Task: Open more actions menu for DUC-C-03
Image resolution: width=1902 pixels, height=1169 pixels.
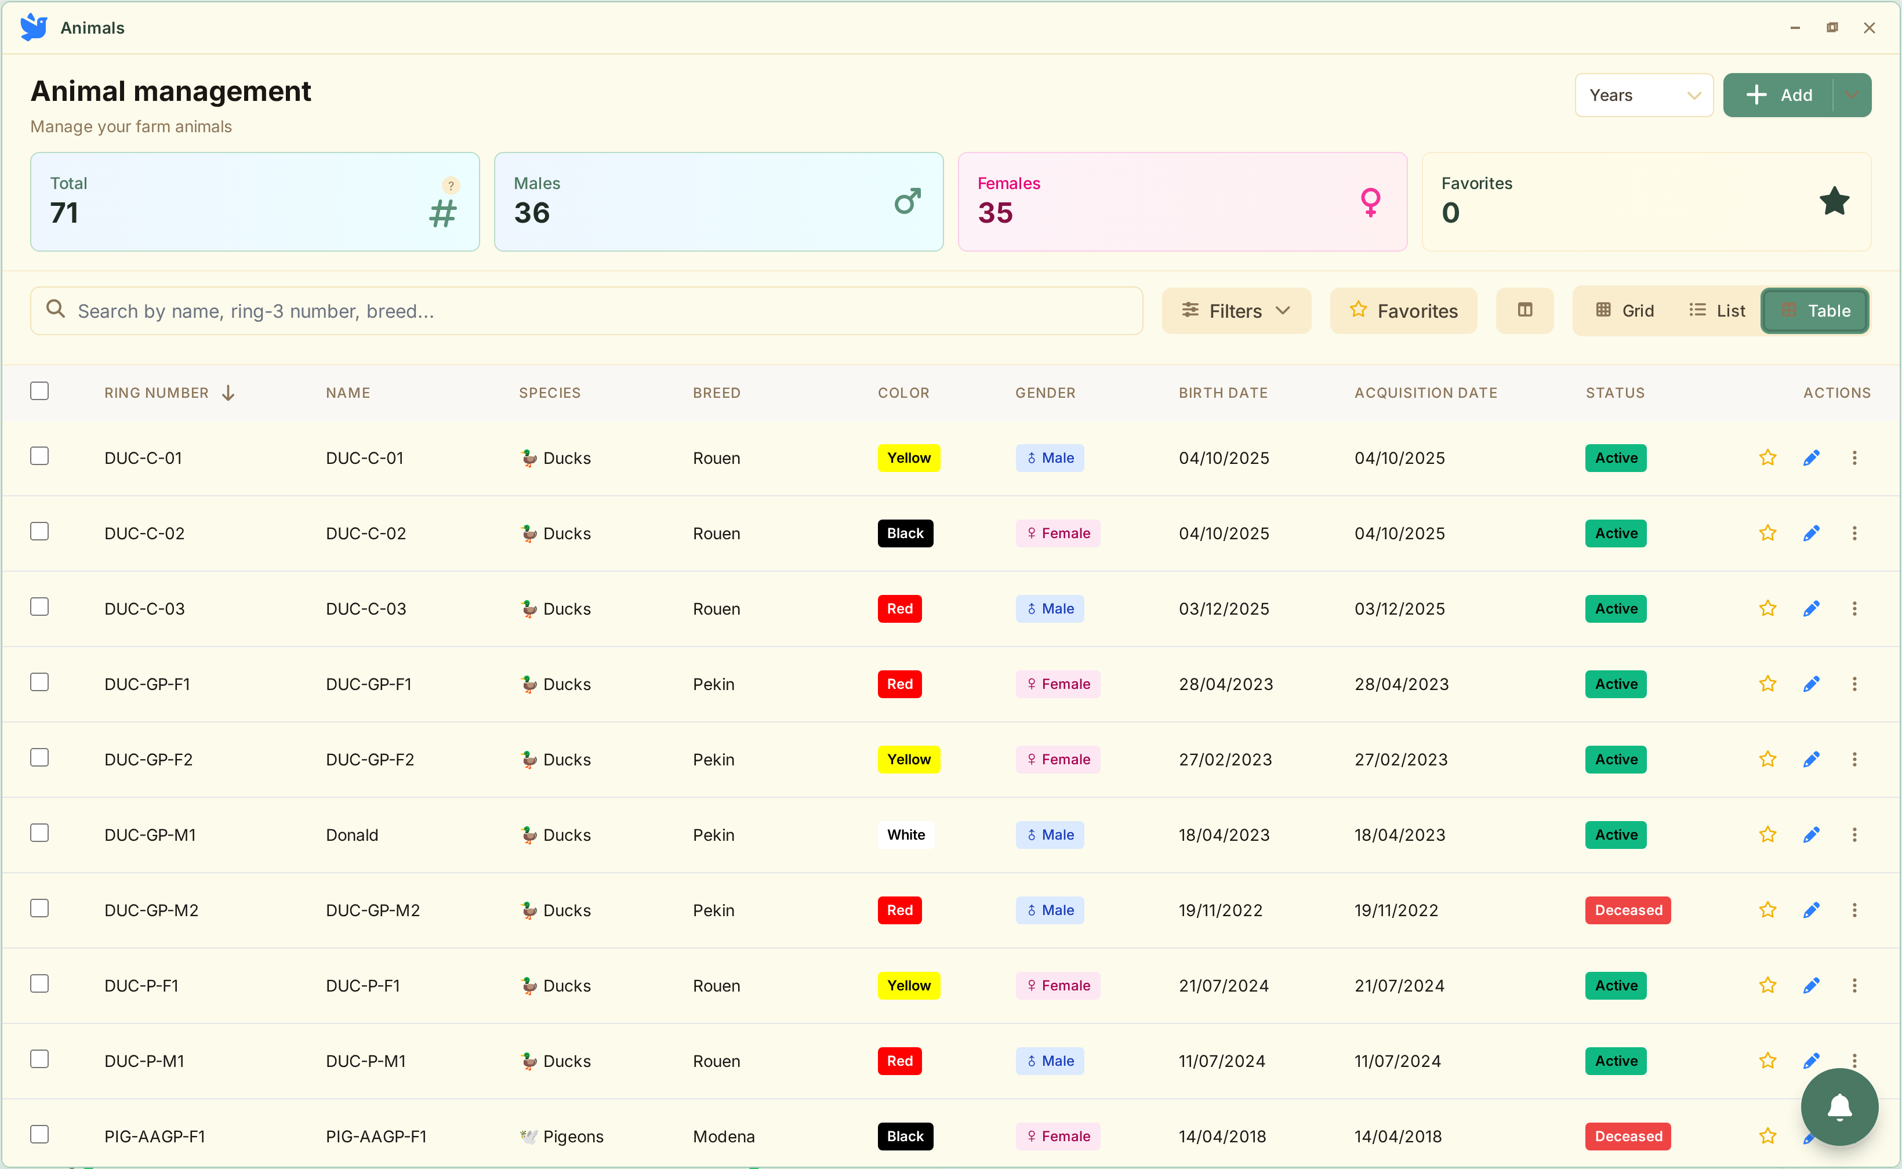Action: point(1854,608)
